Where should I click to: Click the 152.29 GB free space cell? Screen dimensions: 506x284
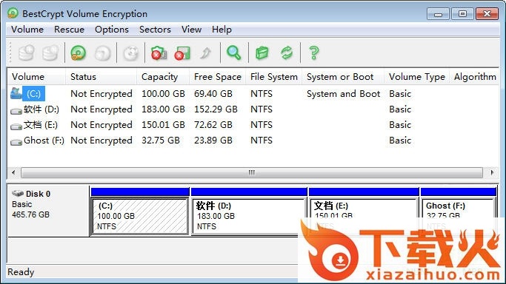(216, 109)
